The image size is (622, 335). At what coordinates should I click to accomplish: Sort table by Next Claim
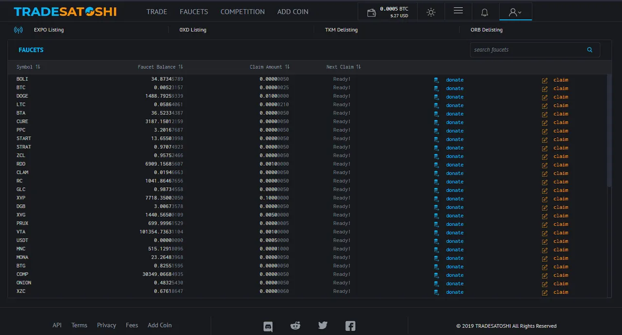(344, 67)
